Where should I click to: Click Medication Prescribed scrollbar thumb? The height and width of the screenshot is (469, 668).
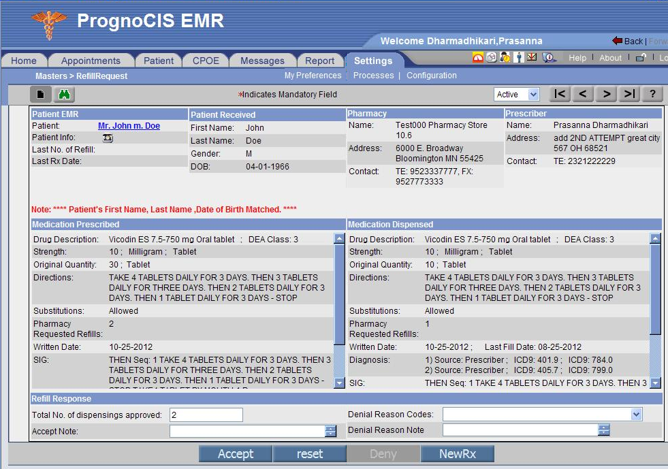(x=340, y=294)
